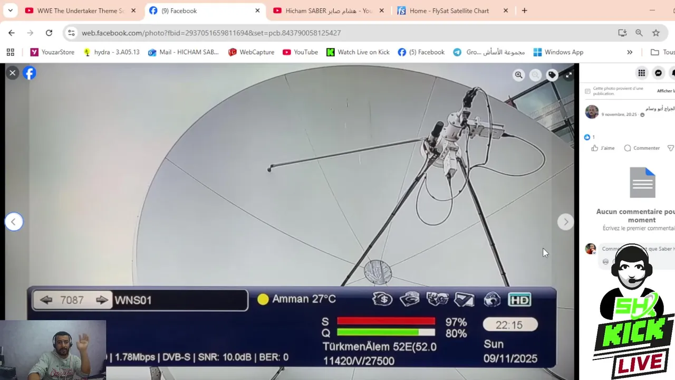This screenshot has width=675, height=380.
Task: Click the install app icon in address bar
Action: pos(622,33)
